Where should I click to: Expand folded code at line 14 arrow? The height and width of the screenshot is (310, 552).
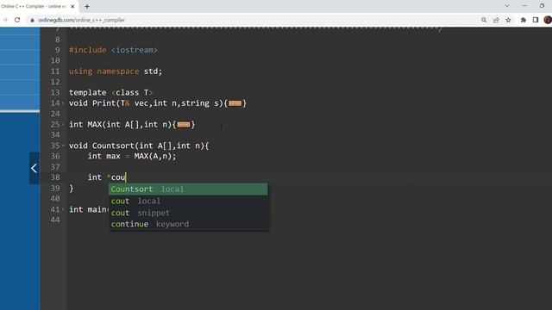[x=63, y=103]
